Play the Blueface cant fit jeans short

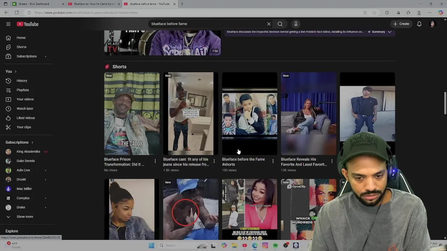[191, 114]
